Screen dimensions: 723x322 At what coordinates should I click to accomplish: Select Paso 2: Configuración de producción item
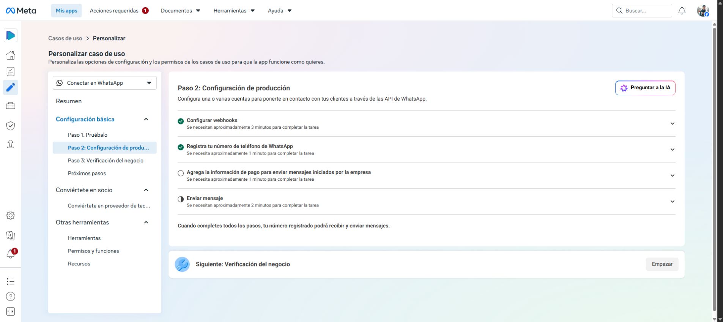click(x=105, y=148)
